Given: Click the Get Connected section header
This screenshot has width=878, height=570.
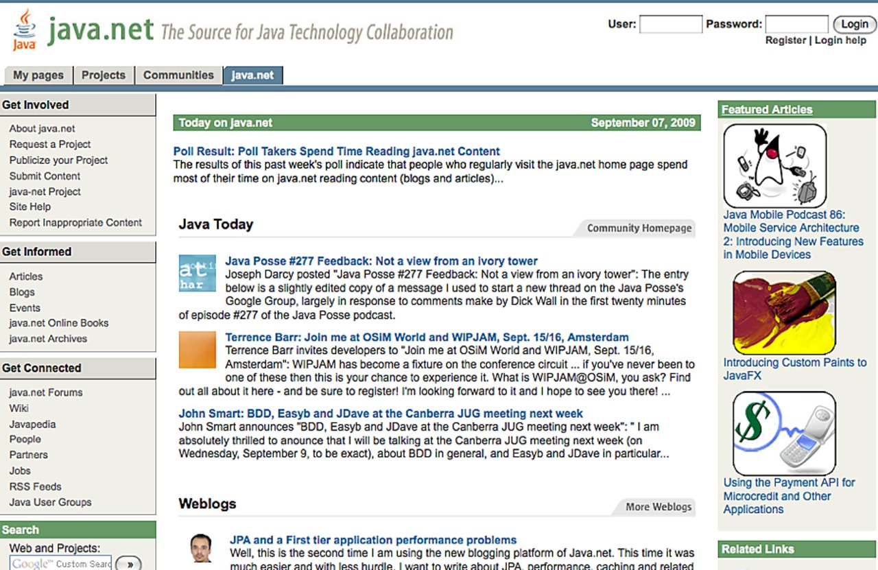Looking at the screenshot, I should [78, 368].
